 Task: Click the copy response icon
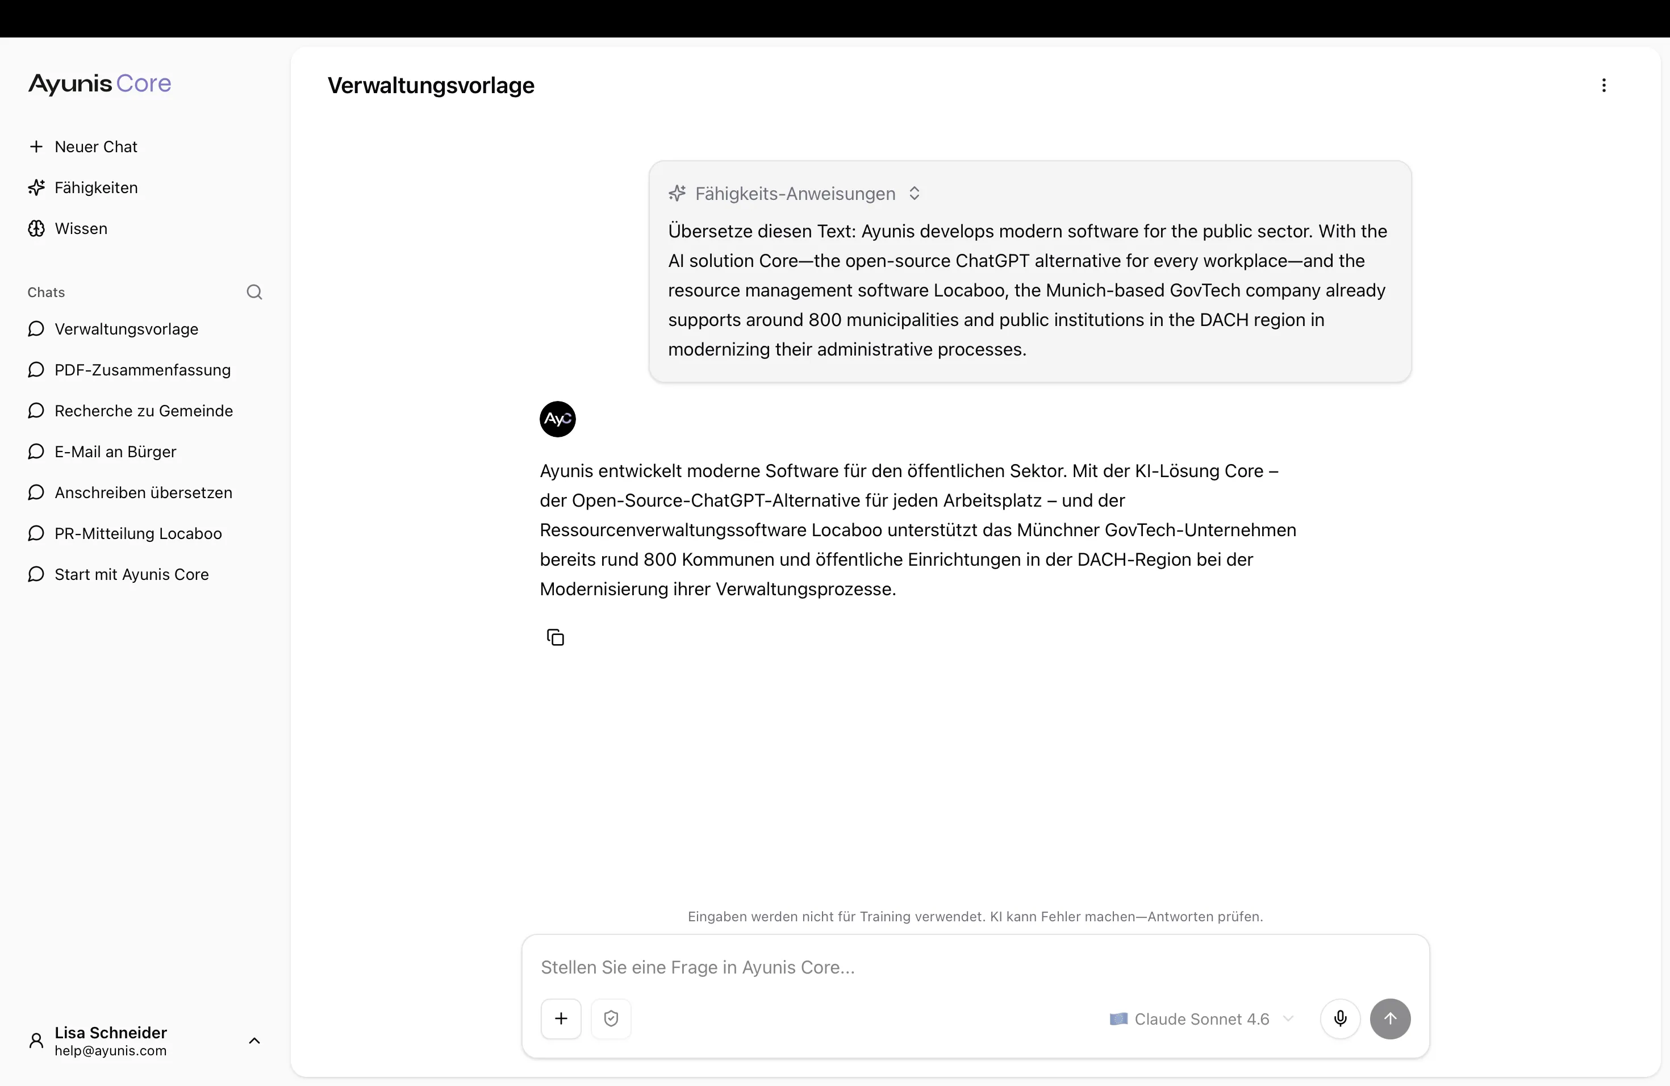click(555, 637)
